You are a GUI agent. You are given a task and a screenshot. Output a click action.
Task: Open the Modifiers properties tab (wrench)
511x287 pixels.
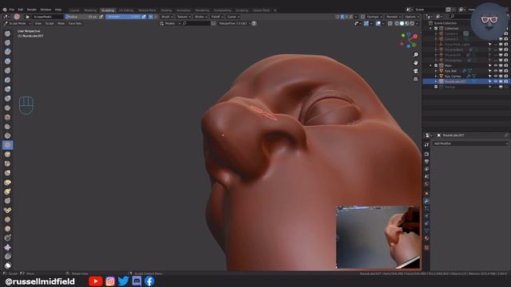426,201
